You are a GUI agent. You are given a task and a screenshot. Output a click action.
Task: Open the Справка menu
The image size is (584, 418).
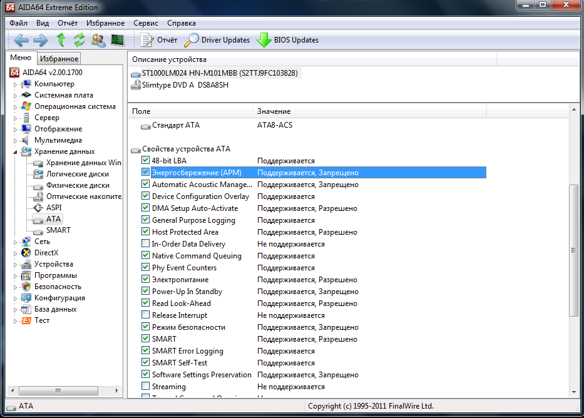click(182, 23)
